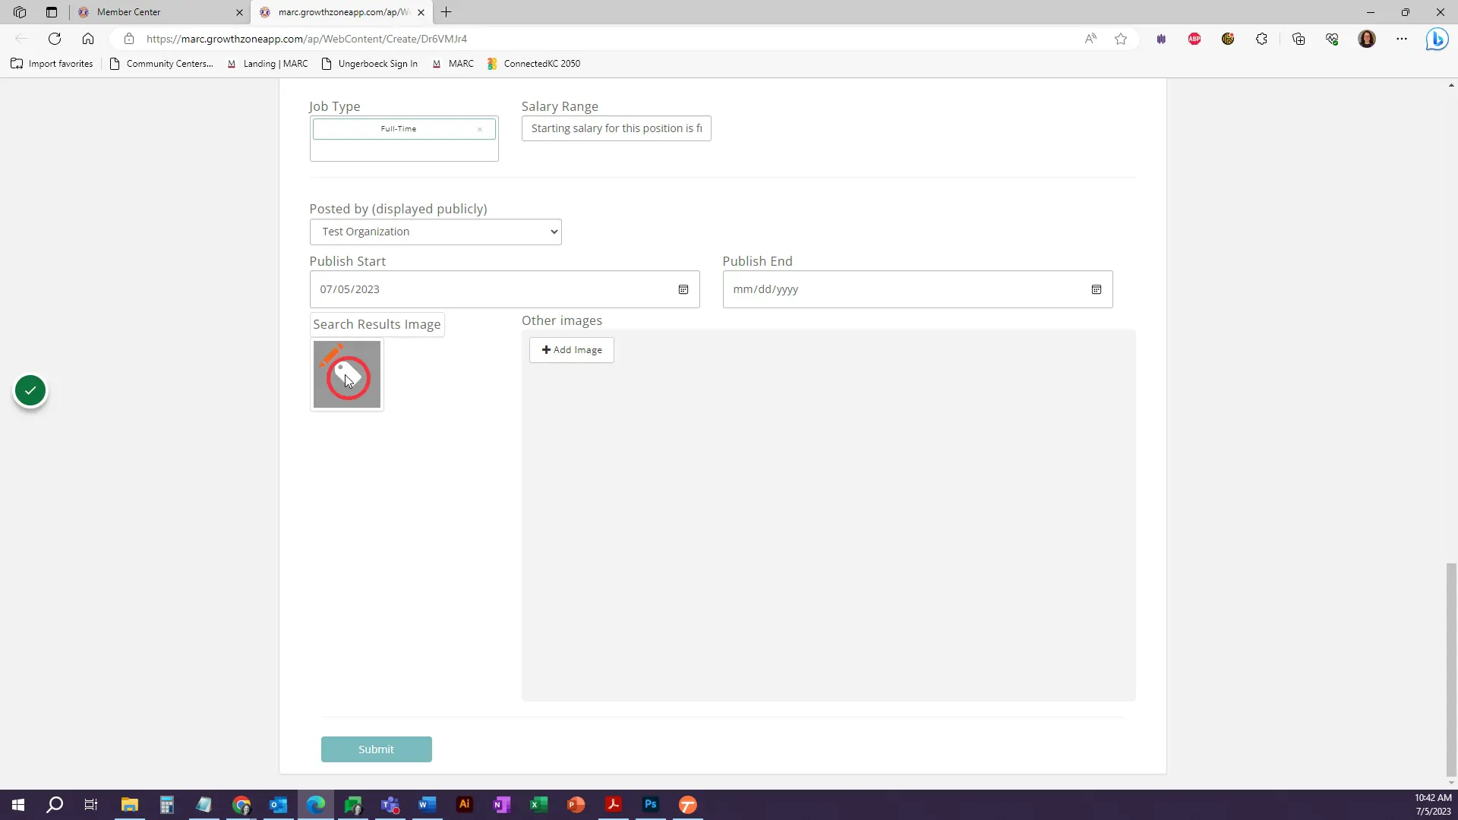
Task: Click the Search Results Image thumbnail
Action: (347, 374)
